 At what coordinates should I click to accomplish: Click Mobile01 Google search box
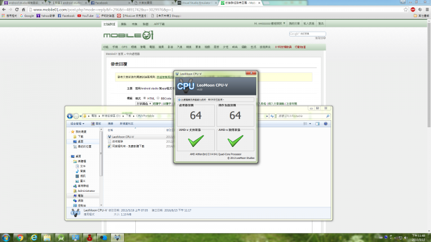click(307, 33)
